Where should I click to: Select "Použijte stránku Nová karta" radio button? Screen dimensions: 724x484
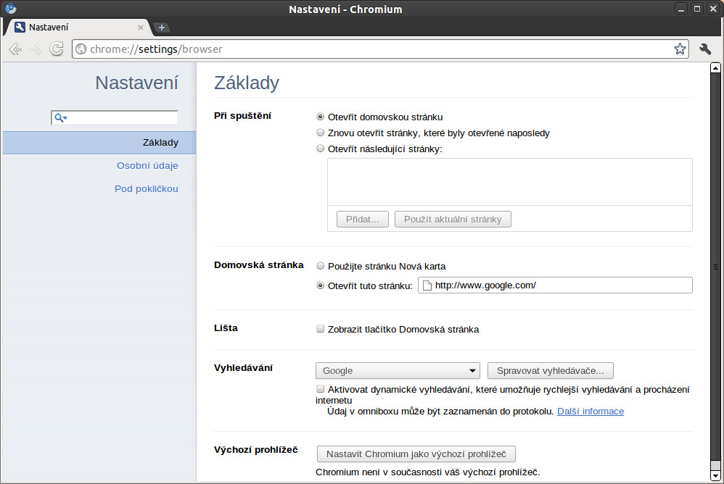320,266
